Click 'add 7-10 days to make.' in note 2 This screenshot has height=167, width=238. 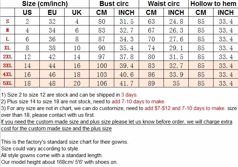138,102
